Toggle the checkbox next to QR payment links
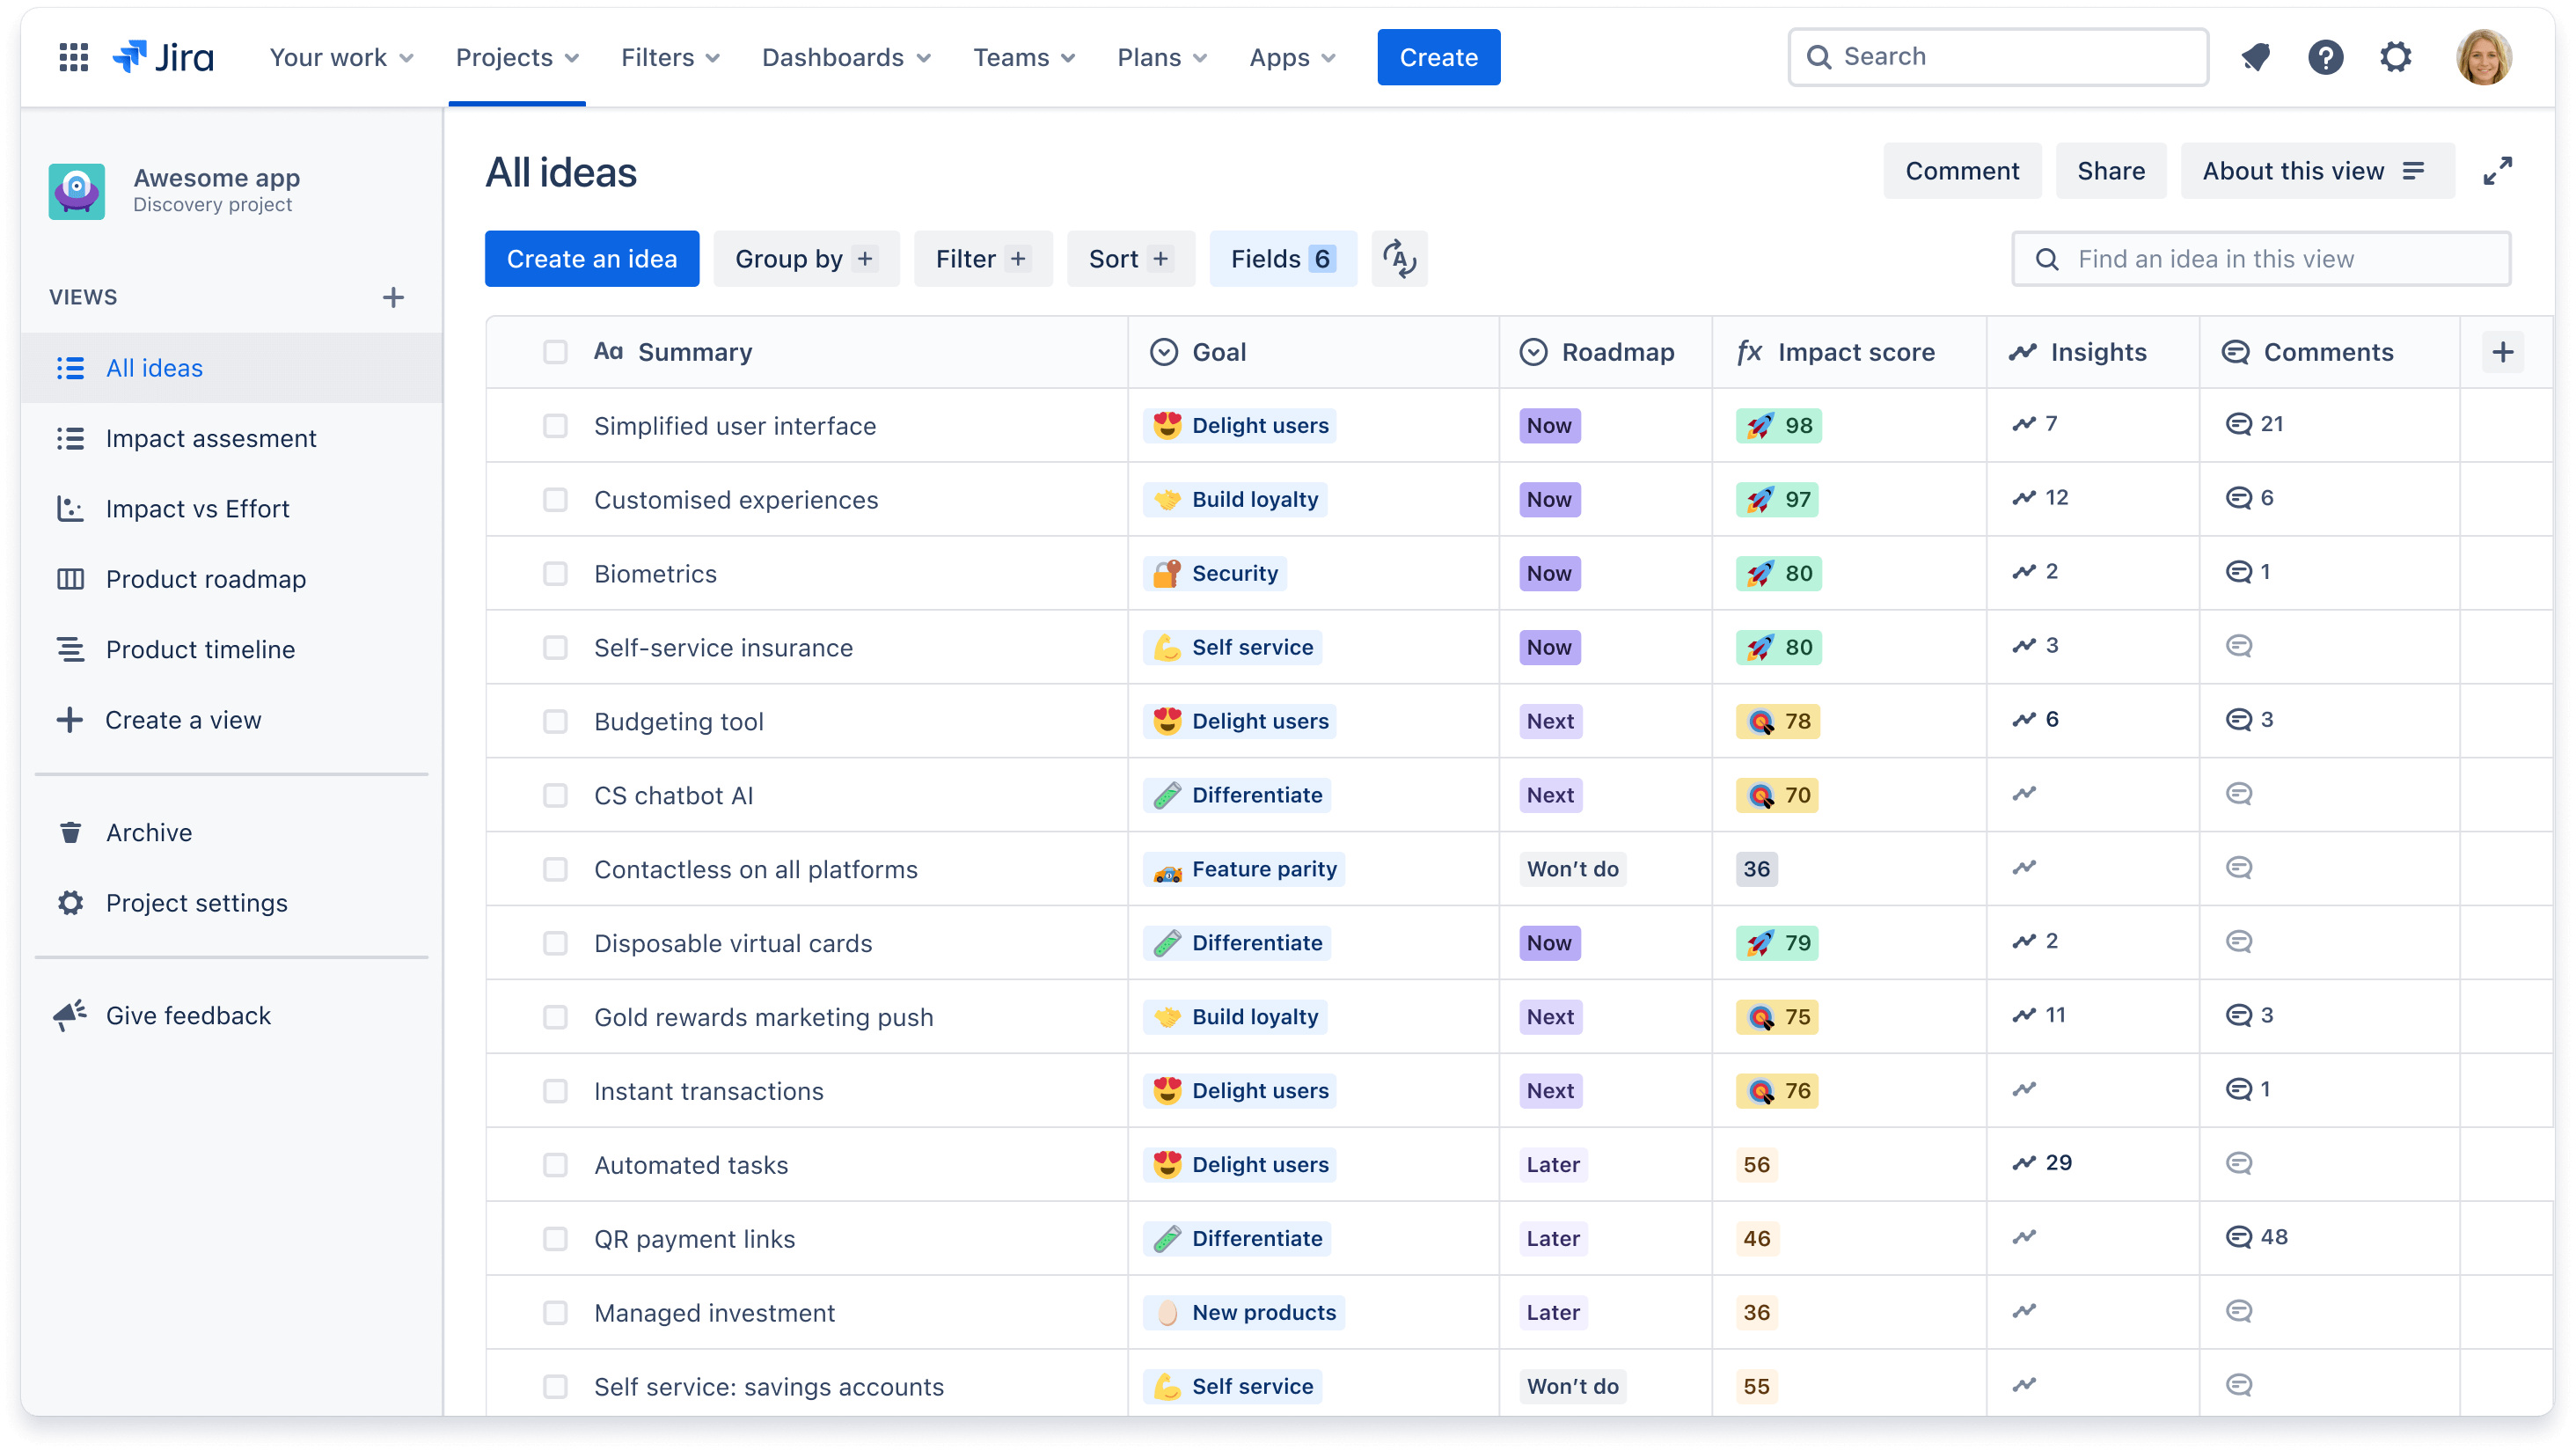The image size is (2576, 1451). click(x=553, y=1239)
